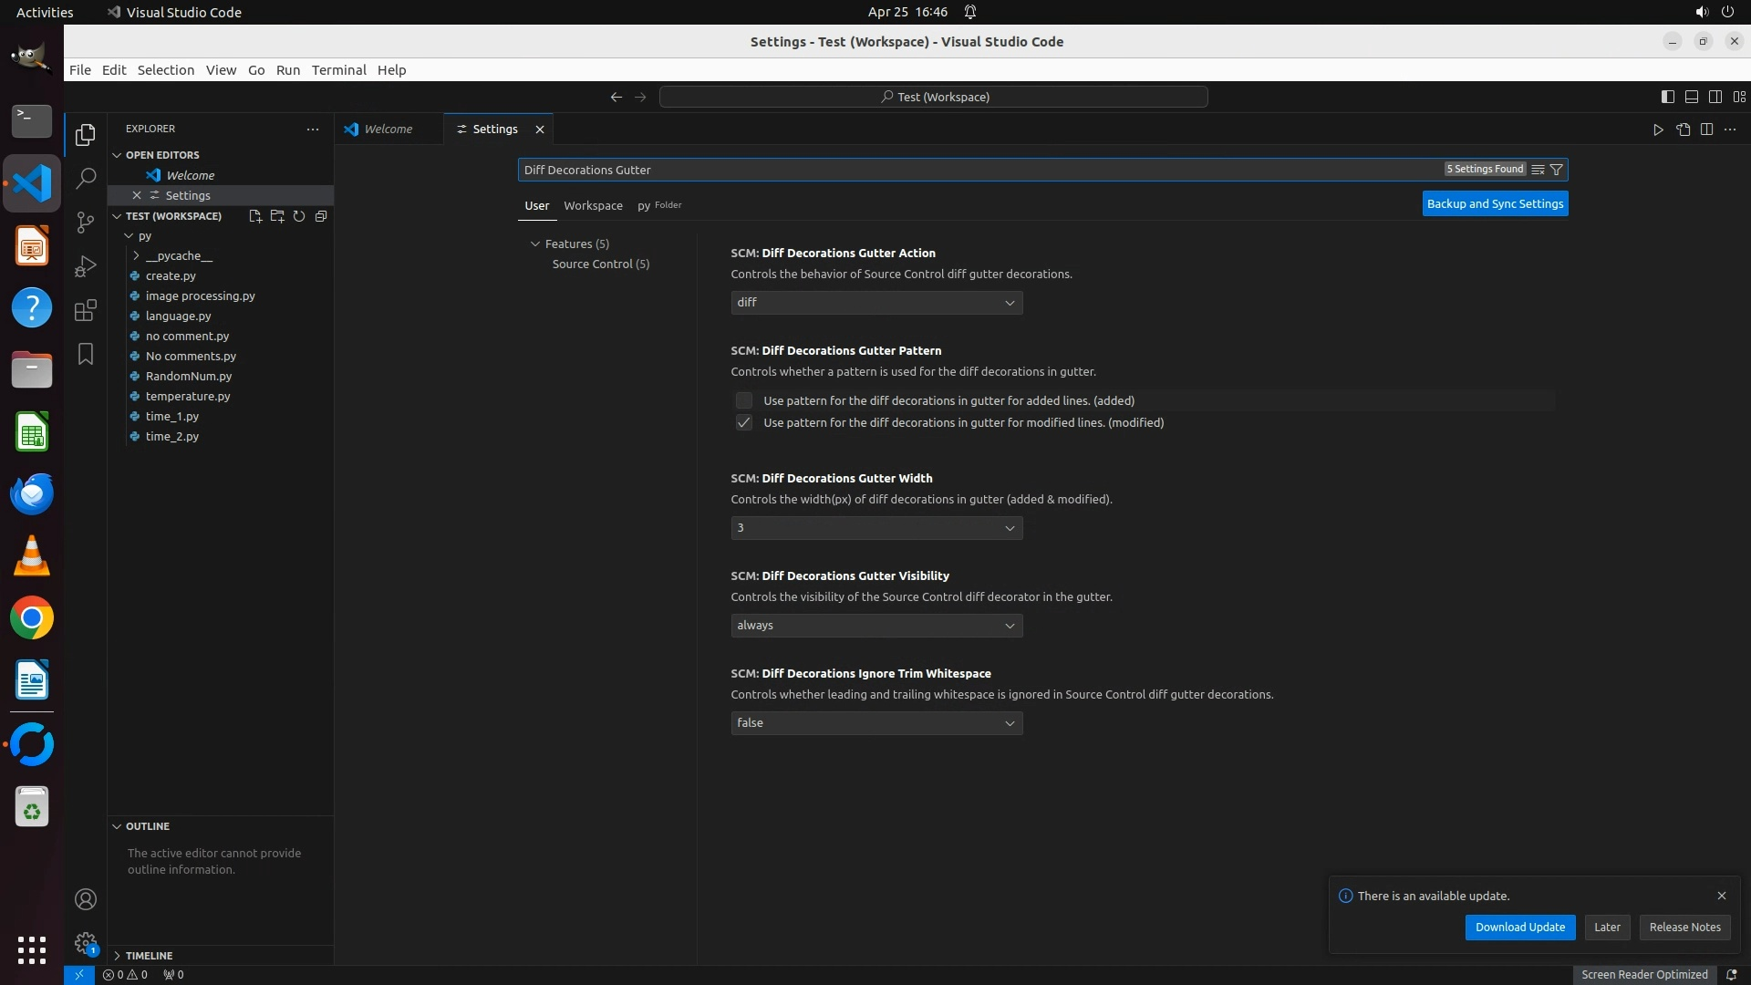Enable pattern for added lines checkbox
Viewport: 1751px width, 985px height.
pyautogui.click(x=744, y=400)
